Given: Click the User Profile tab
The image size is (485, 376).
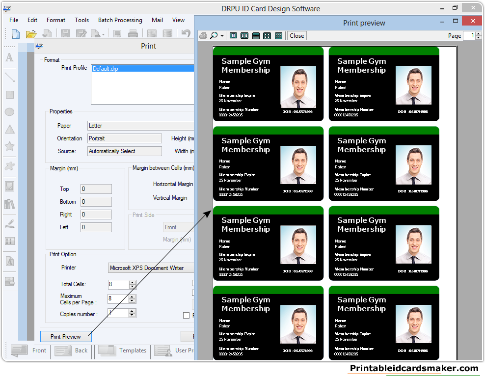Looking at the screenshot, I should (174, 350).
